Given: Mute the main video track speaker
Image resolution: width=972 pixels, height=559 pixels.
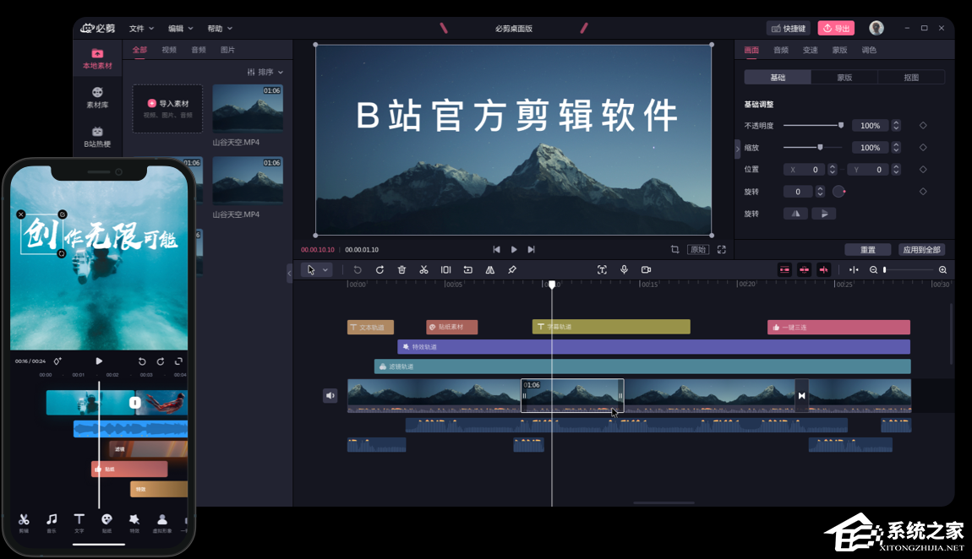Looking at the screenshot, I should coord(330,395).
